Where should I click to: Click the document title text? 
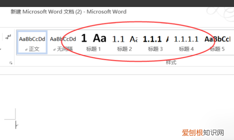click(x=69, y=12)
